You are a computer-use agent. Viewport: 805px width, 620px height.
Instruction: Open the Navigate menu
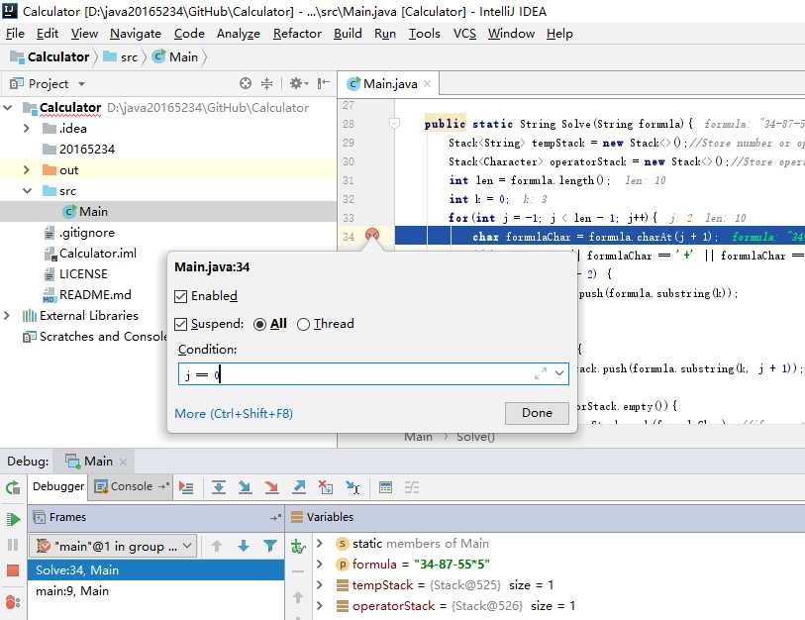tap(136, 34)
